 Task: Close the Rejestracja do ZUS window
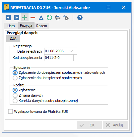click(x=124, y=7)
